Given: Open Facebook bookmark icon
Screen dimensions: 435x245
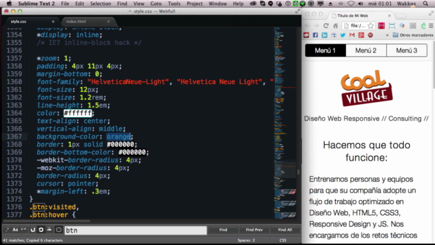Looking at the screenshot, I should pos(315,35).
